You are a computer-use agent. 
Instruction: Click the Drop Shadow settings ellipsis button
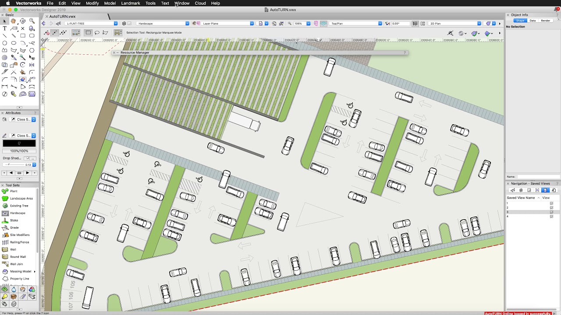pos(33,158)
